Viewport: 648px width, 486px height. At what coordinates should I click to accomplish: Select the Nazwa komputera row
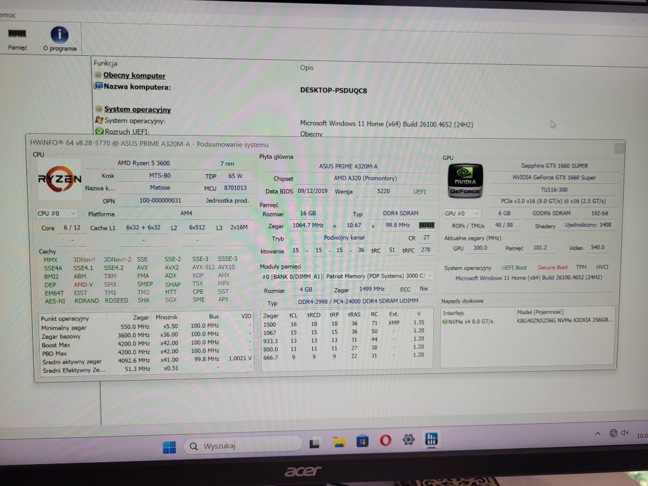[137, 87]
